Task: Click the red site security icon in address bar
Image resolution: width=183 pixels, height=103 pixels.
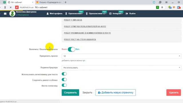Action: click(17, 7)
